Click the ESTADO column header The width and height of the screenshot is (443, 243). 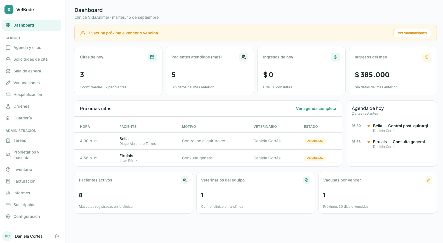coord(311,127)
